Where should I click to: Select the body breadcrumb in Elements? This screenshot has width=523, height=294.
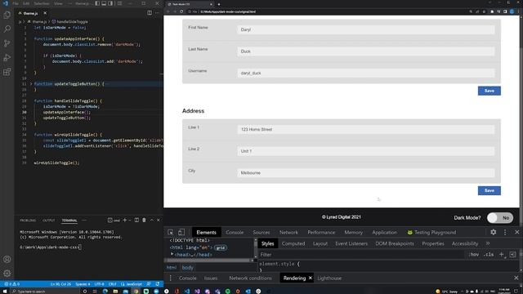(187, 268)
